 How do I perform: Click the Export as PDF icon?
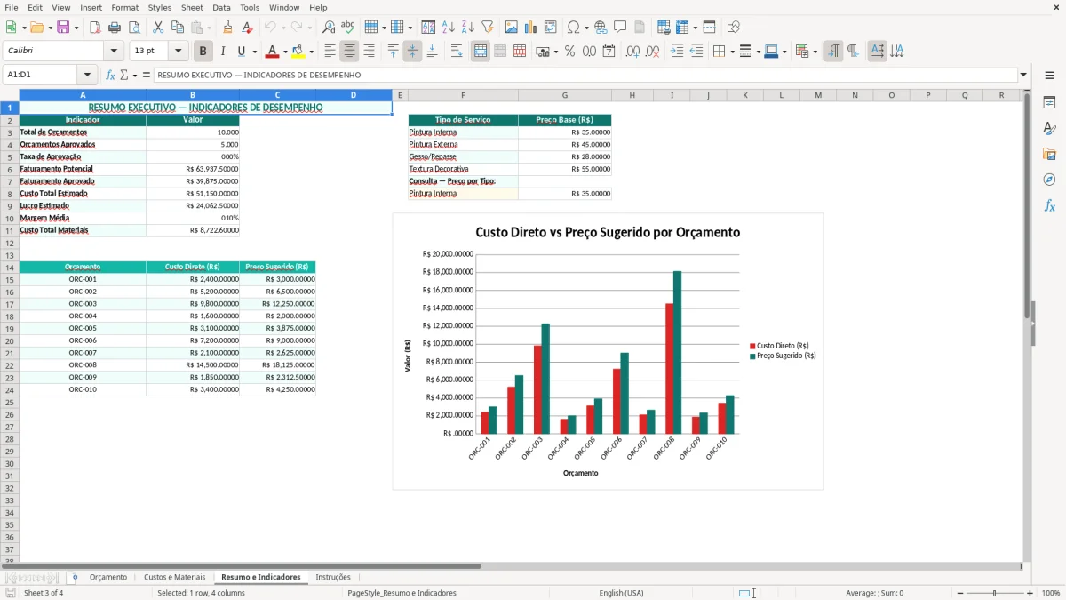tap(95, 28)
